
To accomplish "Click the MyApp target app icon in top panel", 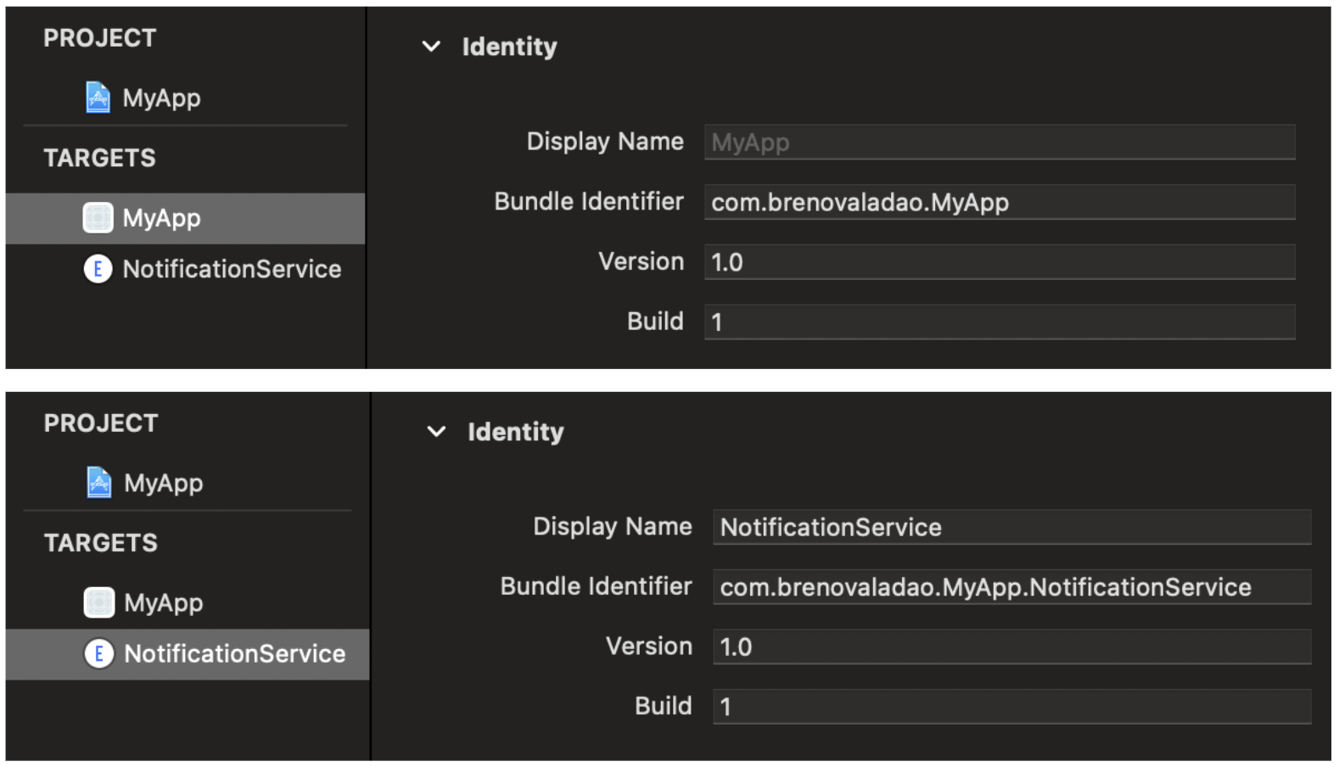I will [x=98, y=218].
